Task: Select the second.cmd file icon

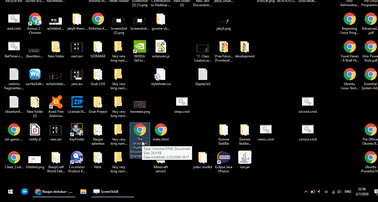Action: pos(307,102)
